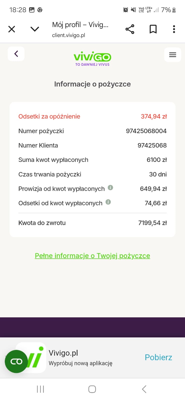Screen dimensions: 185x401
Task: Show info about Prowizja od kwot wypłaconych
Action: pos(110,187)
